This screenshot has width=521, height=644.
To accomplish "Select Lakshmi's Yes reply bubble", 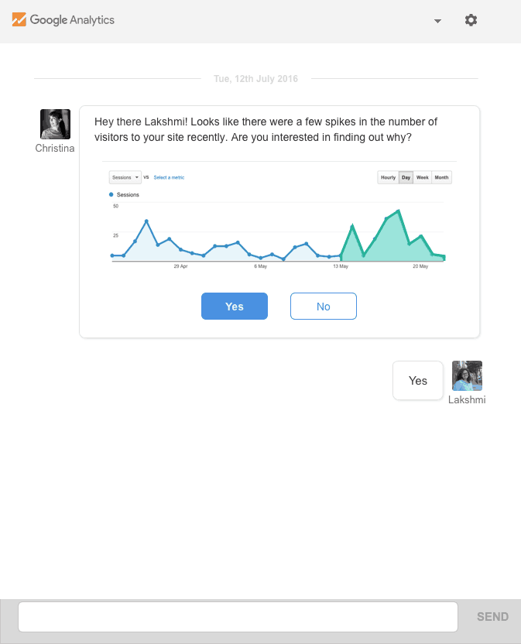I will pos(417,380).
